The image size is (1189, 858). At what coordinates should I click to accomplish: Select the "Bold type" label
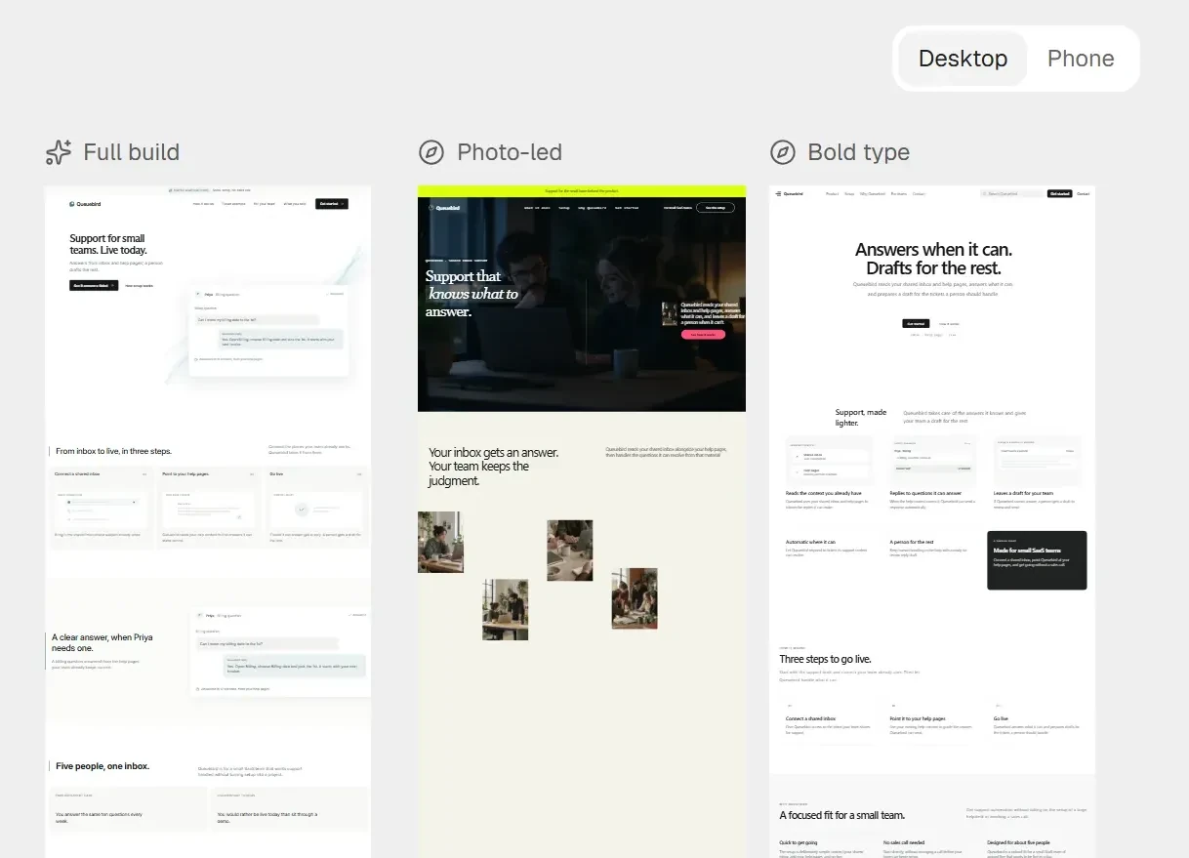pyautogui.click(x=858, y=152)
